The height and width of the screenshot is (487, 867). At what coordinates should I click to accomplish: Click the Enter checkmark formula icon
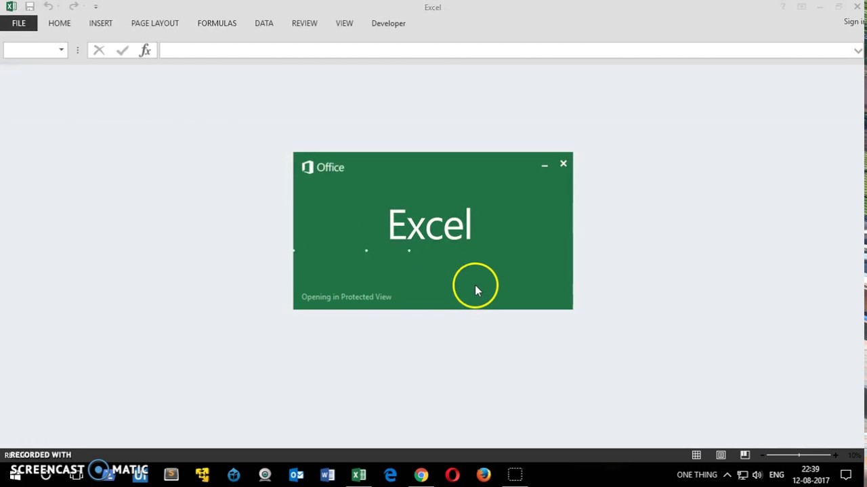(122, 50)
